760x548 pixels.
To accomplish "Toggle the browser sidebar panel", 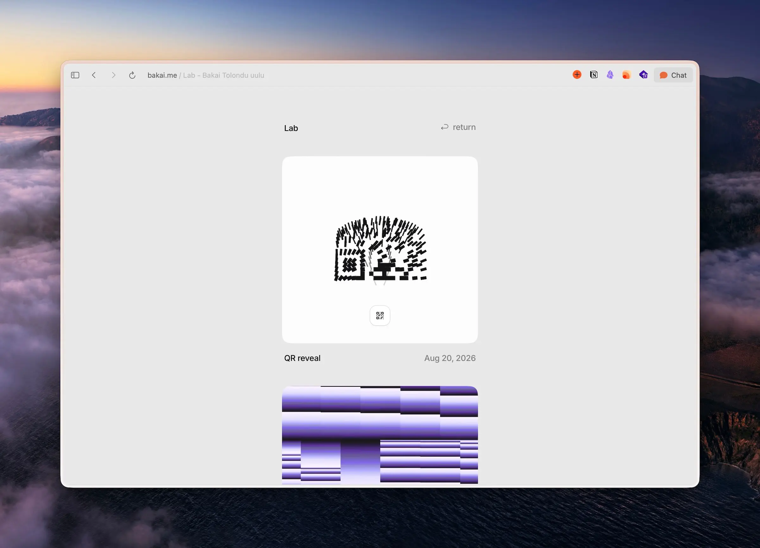I will pyautogui.click(x=75, y=75).
